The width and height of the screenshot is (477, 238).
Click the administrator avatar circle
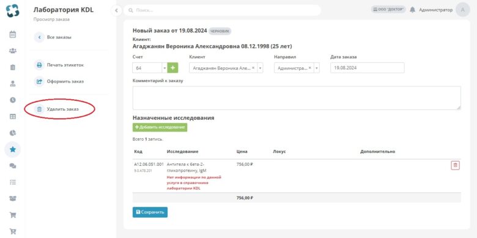(463, 10)
